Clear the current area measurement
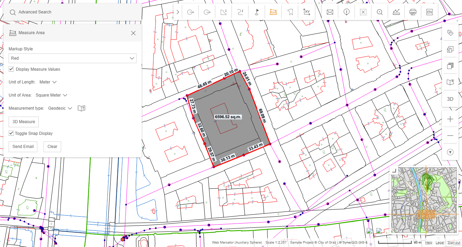The width and height of the screenshot is (462, 247). coord(52,147)
